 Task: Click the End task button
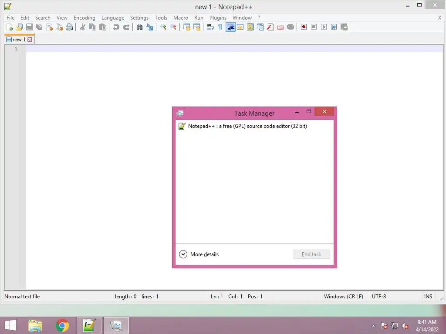(x=311, y=254)
